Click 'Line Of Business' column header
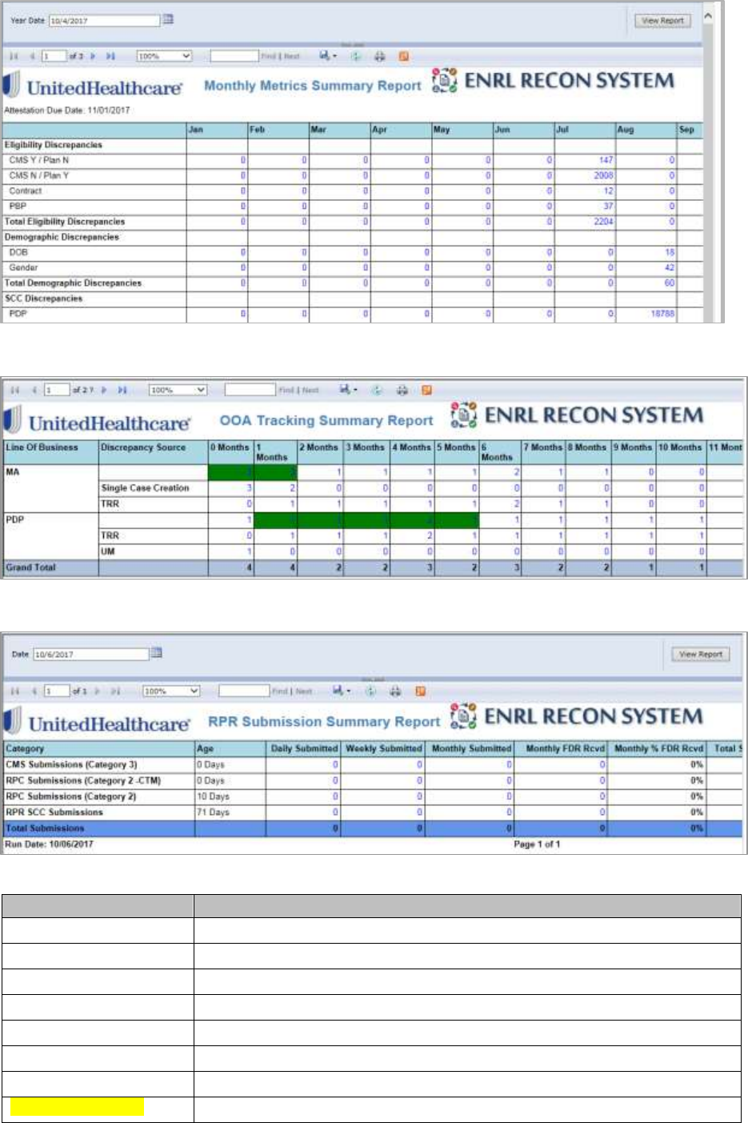Viewport: 748px width, 1123px height. [51, 451]
